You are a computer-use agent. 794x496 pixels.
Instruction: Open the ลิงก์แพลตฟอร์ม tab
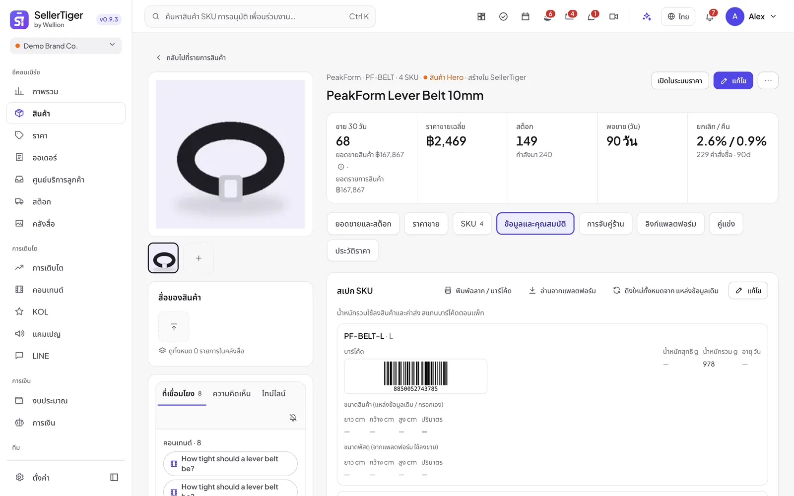click(670, 224)
